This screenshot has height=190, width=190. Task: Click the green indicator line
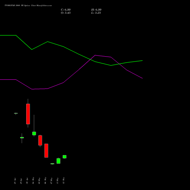[71, 51]
